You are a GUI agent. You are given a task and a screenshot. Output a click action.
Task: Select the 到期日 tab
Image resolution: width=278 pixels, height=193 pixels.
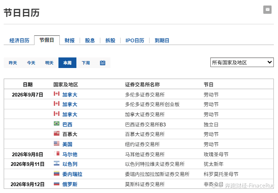click(162, 40)
